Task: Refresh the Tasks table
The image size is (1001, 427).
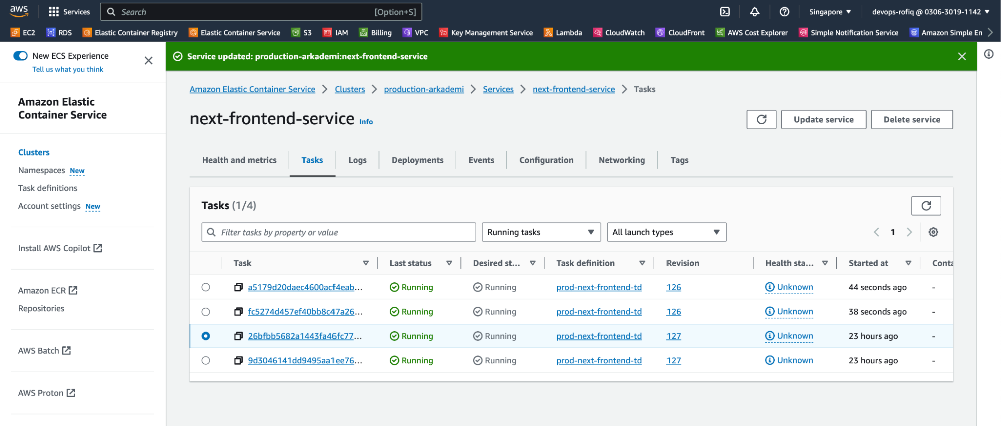Action: click(x=926, y=206)
